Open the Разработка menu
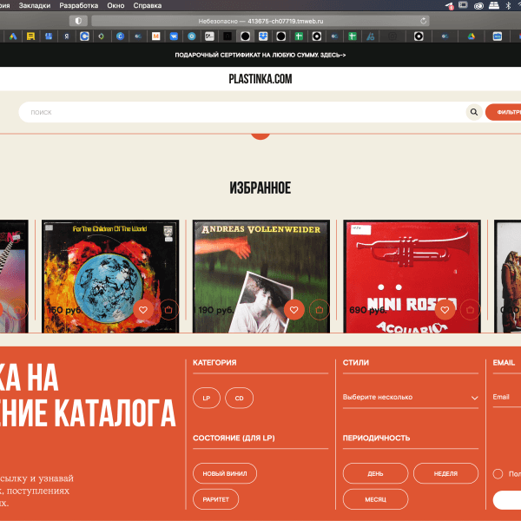521x521 pixels. click(78, 5)
